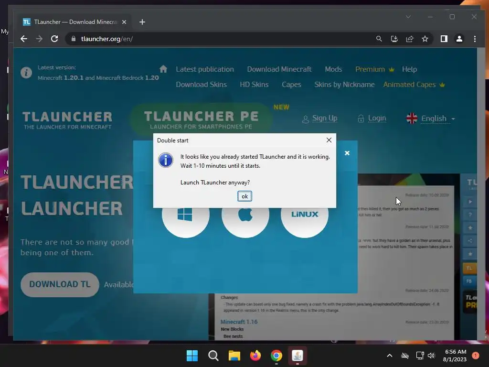Viewport: 489px width, 367px height.
Task: Open the Minecraft 1.16 changelog heading
Action: pyautogui.click(x=239, y=322)
